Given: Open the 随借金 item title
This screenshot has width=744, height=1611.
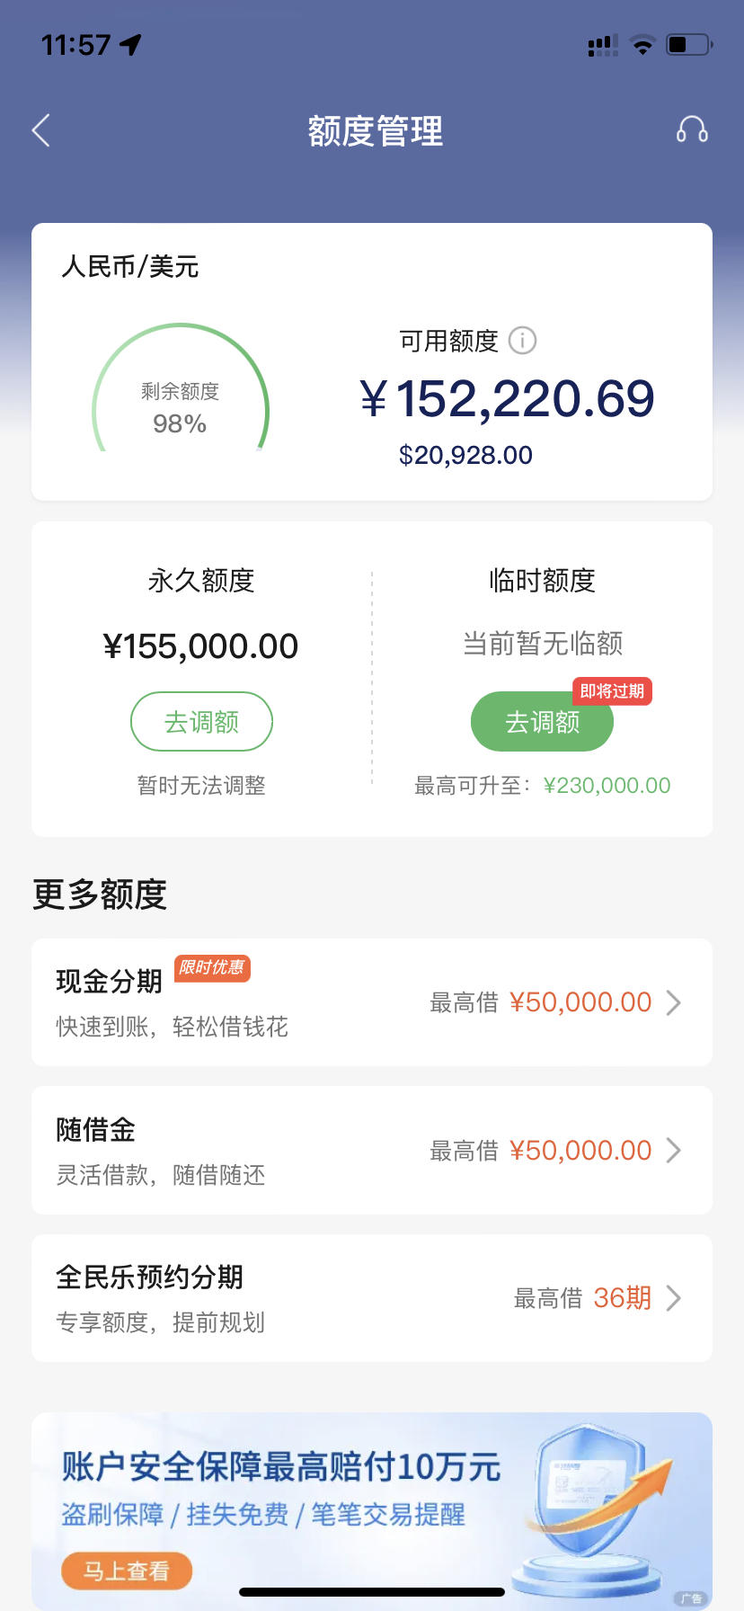Looking at the screenshot, I should pyautogui.click(x=96, y=1129).
